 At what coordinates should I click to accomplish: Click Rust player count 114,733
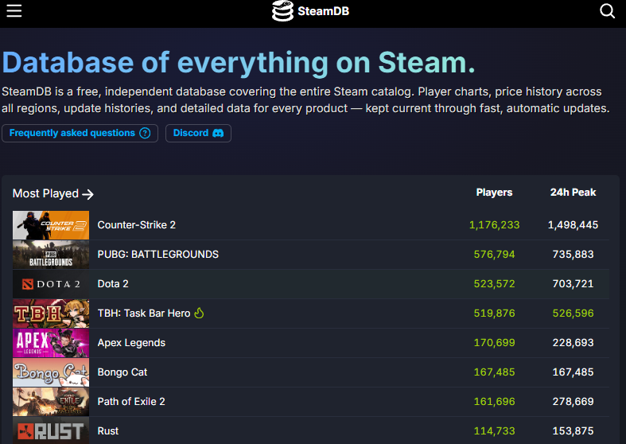click(494, 431)
